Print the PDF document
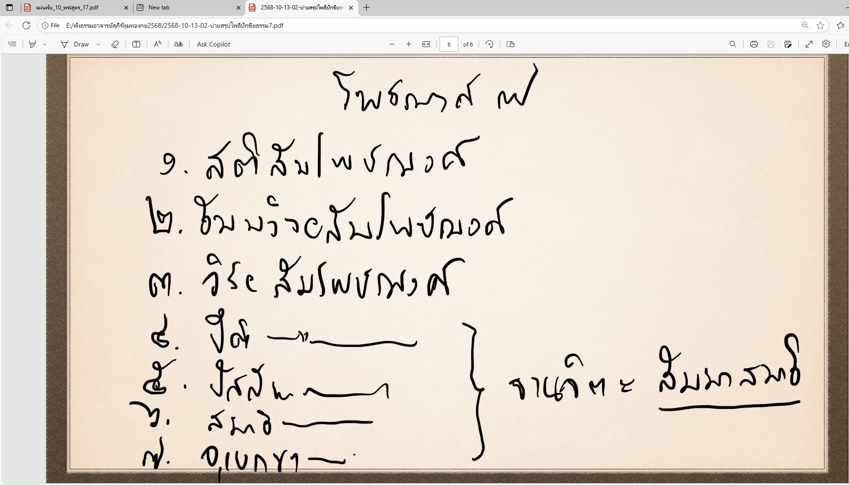This screenshot has height=486, width=849. tap(754, 44)
